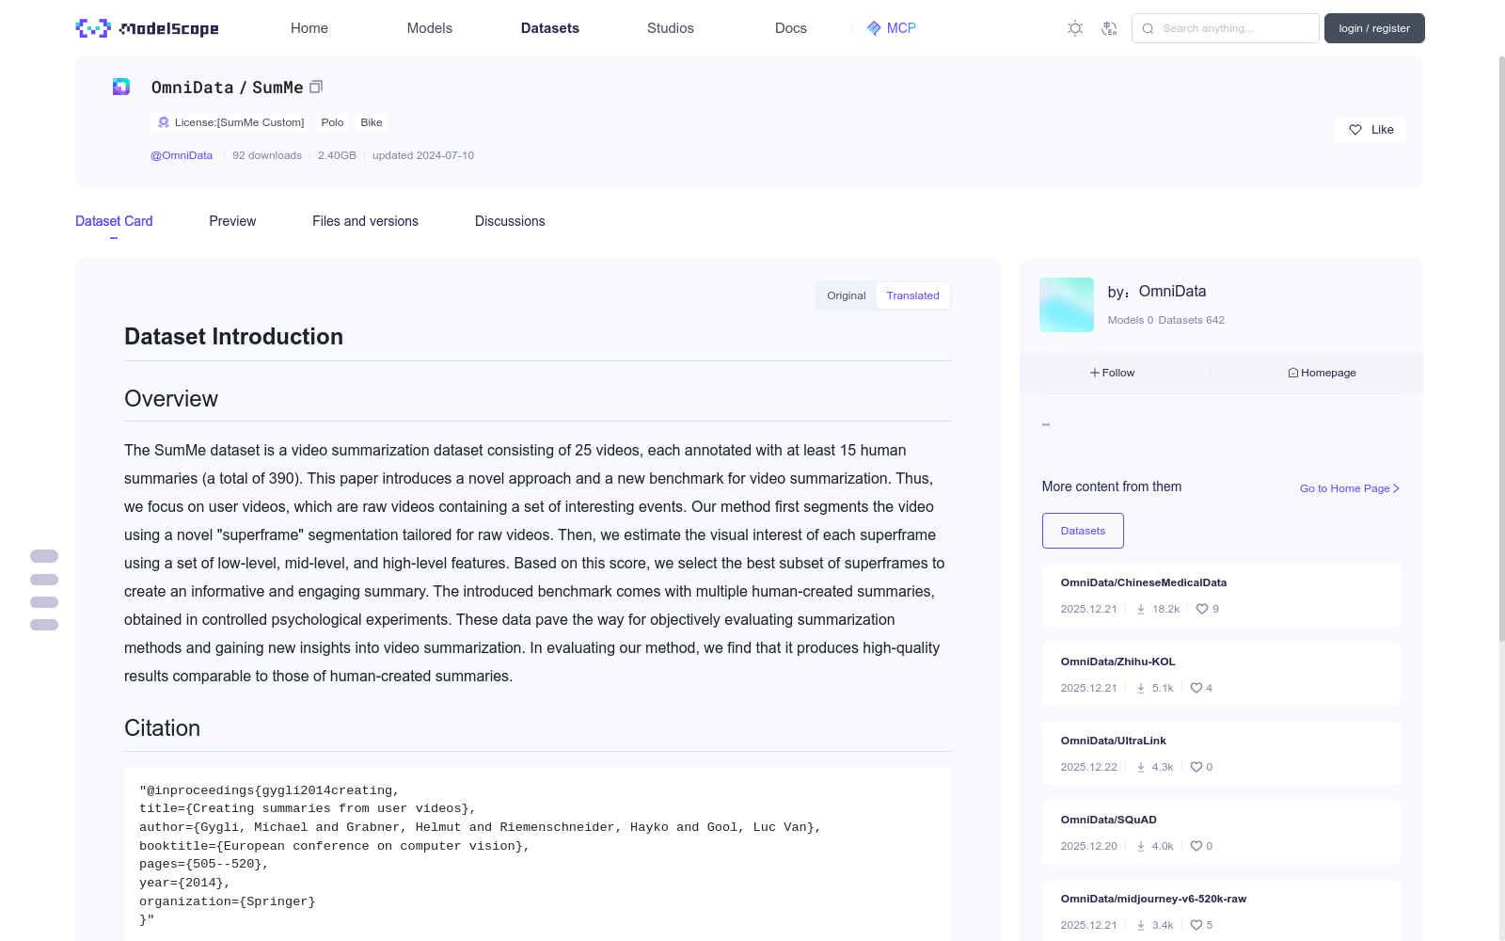Screen dimensions: 1505x941
Task: Switch the card to the Translated version
Action: [x=912, y=295]
